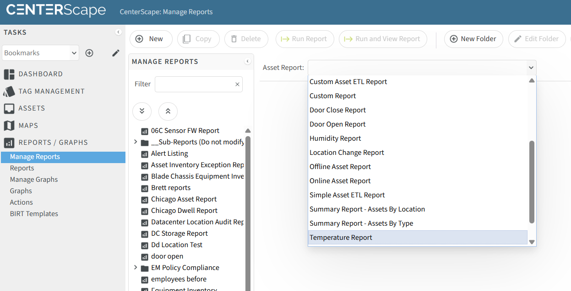Click the CenterScape logo
571x291 pixels.
56,10
